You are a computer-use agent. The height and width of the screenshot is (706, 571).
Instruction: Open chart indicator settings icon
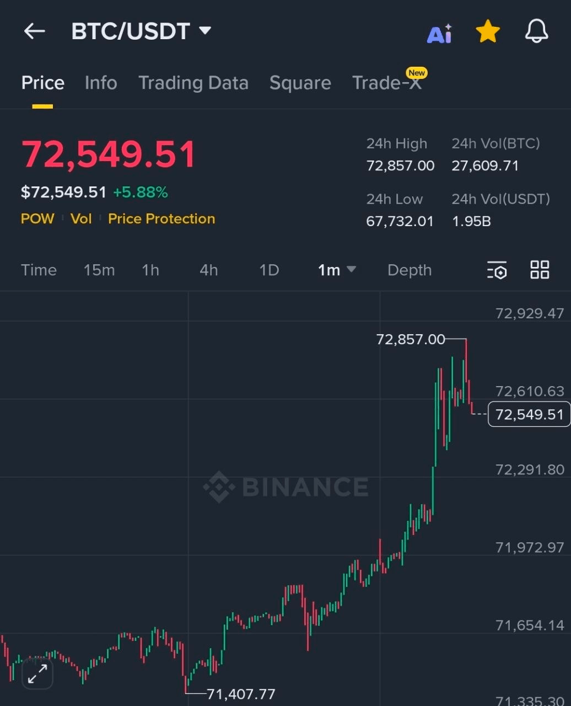tap(497, 270)
